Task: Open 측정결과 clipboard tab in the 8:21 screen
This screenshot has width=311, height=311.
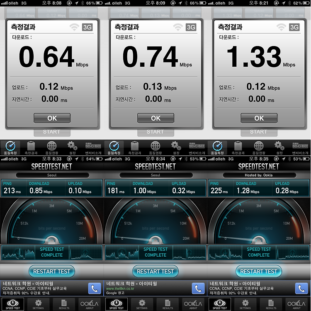Action: 238,148
